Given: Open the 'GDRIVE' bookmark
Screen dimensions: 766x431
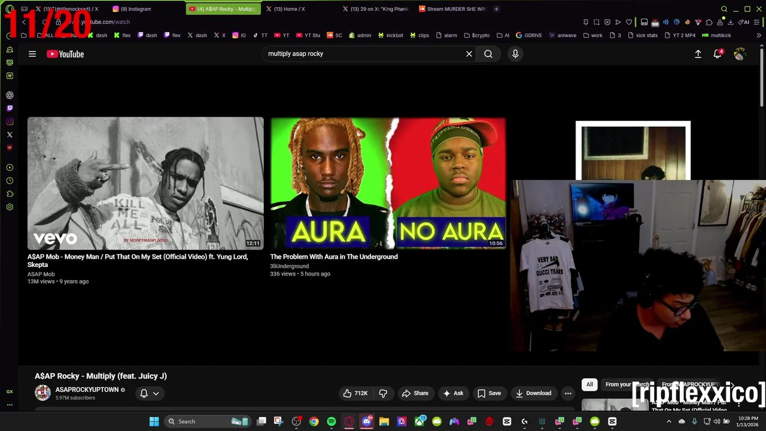Looking at the screenshot, I should click(528, 35).
